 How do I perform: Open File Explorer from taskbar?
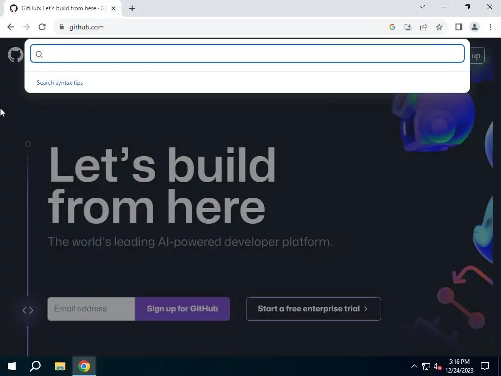[60, 366]
